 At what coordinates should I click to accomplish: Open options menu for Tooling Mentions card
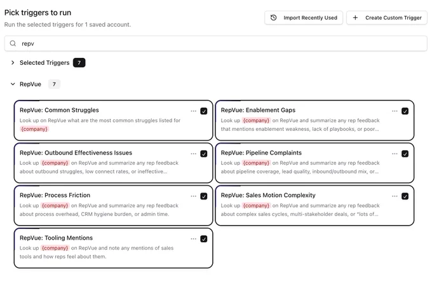click(x=193, y=239)
